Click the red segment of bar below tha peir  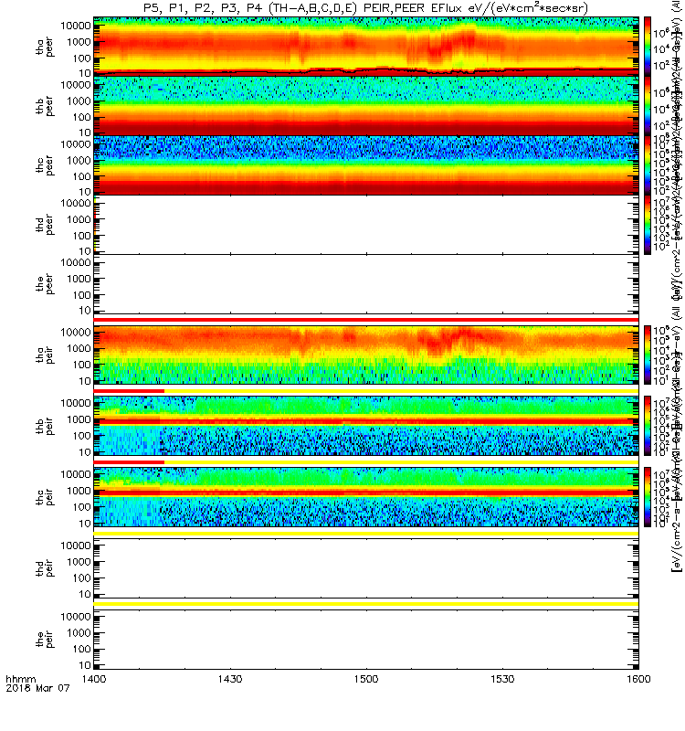[129, 391]
